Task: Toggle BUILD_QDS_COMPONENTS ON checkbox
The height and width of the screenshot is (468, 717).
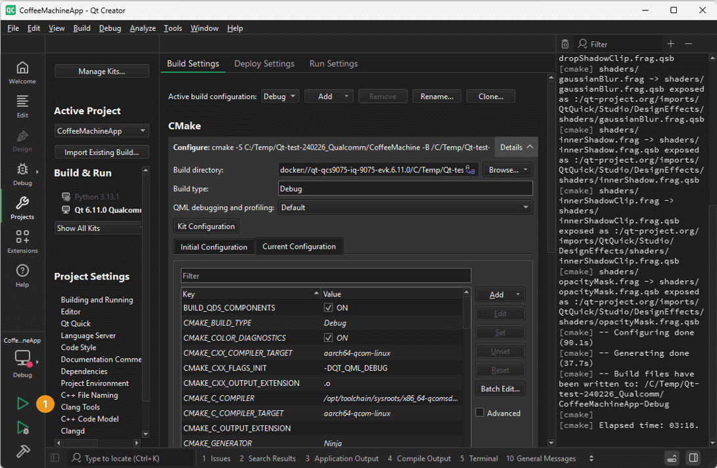Action: 327,307
